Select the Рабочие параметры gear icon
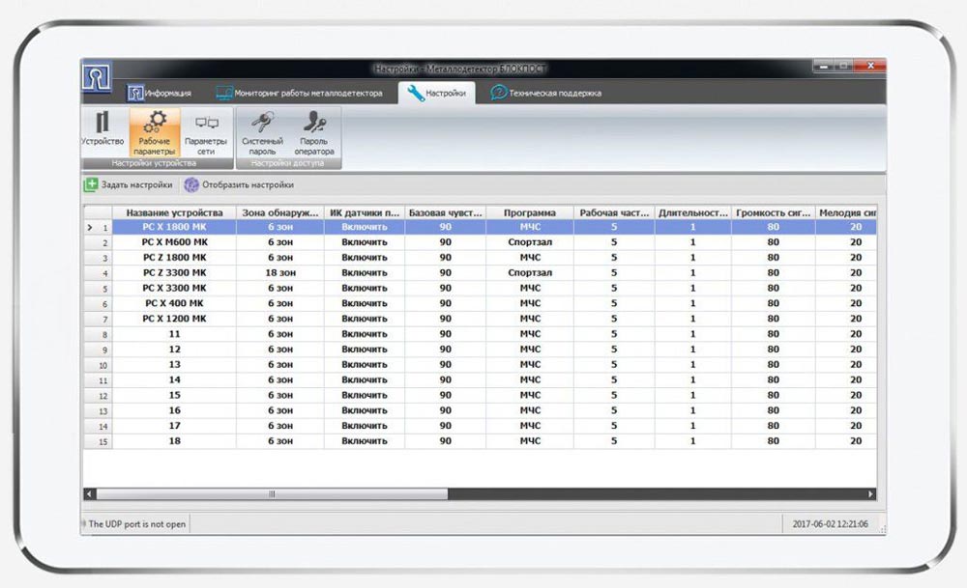967x588 pixels. (155, 122)
